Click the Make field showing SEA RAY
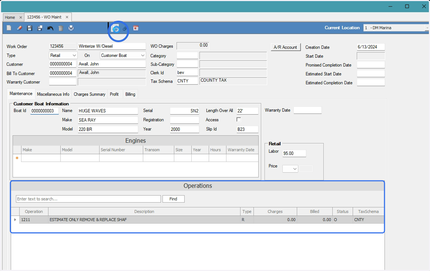Screen dimensions: 430x271 click(108, 120)
